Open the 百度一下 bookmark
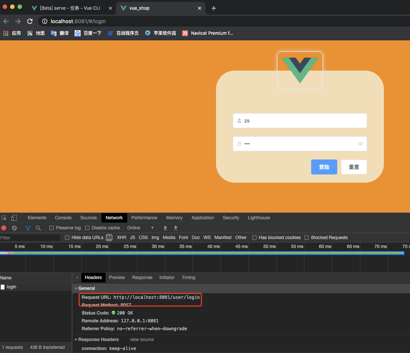Screen dimensions: 410x353 (88, 33)
